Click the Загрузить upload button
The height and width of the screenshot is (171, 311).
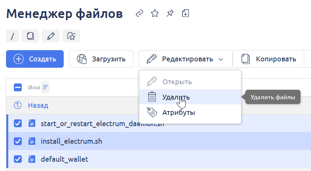101,59
